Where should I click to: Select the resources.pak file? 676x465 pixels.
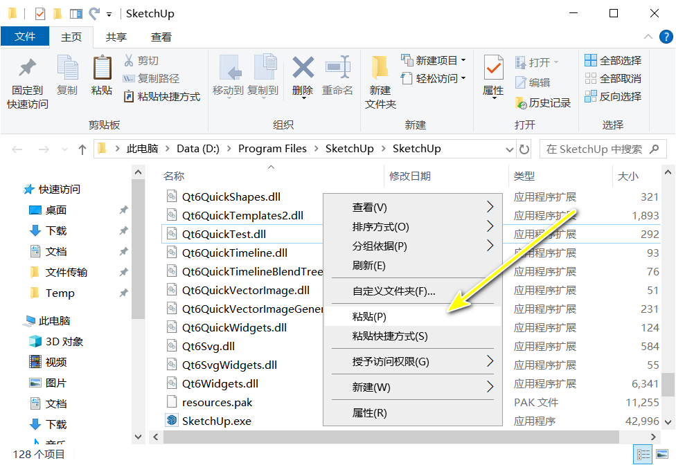217,403
